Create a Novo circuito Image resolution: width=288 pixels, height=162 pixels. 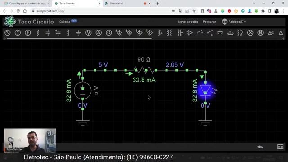pos(188,22)
